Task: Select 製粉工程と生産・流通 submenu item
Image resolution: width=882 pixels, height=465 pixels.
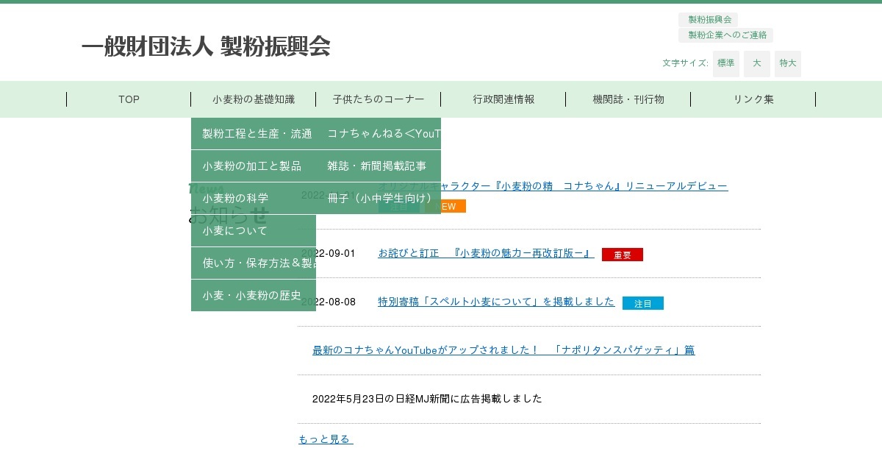Action: 254,134
